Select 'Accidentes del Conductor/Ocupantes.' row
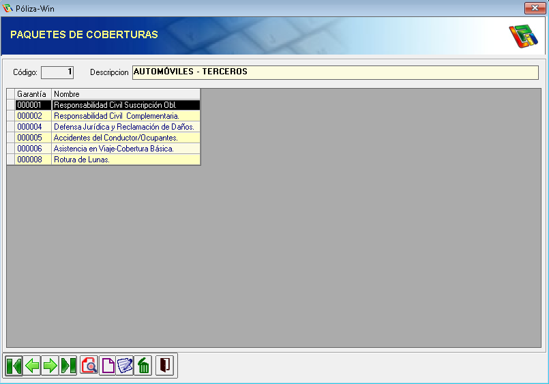 (126, 138)
